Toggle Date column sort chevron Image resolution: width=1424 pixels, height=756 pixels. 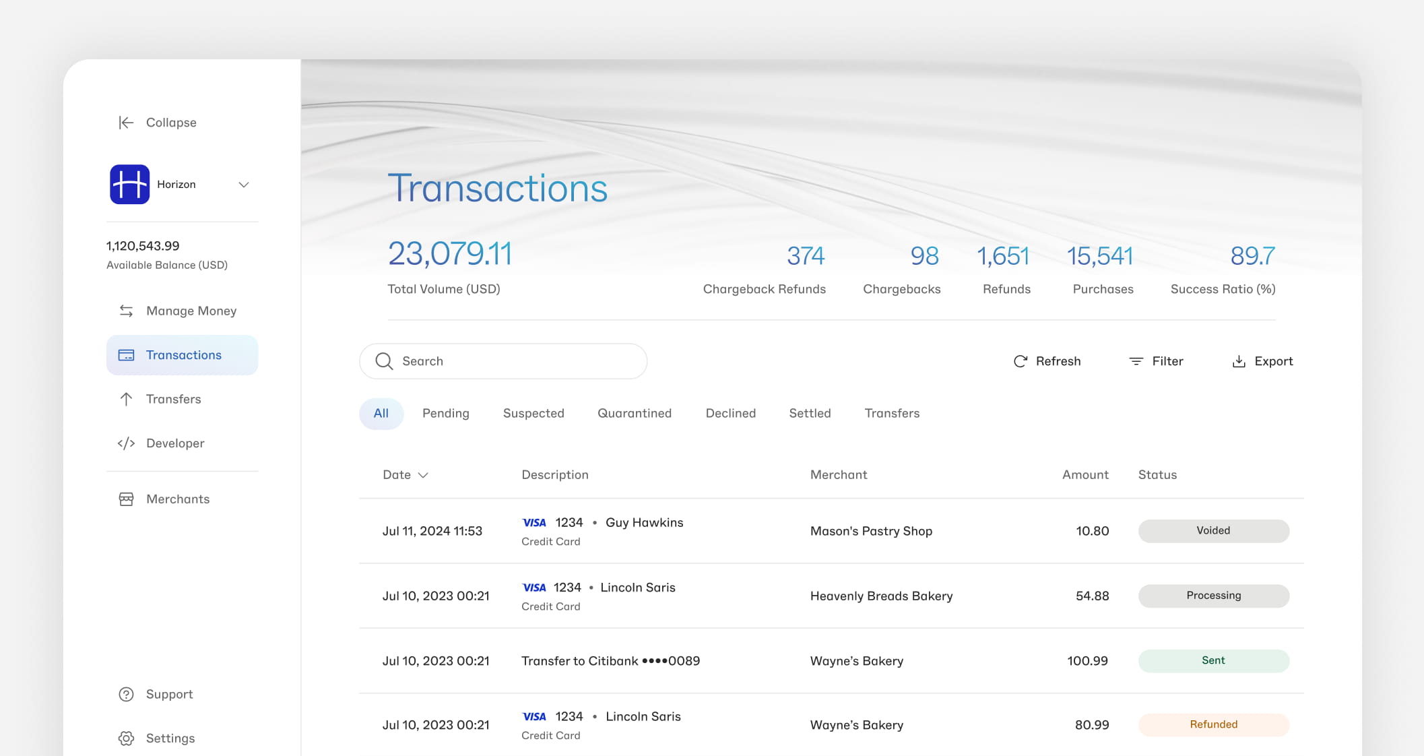[423, 475]
